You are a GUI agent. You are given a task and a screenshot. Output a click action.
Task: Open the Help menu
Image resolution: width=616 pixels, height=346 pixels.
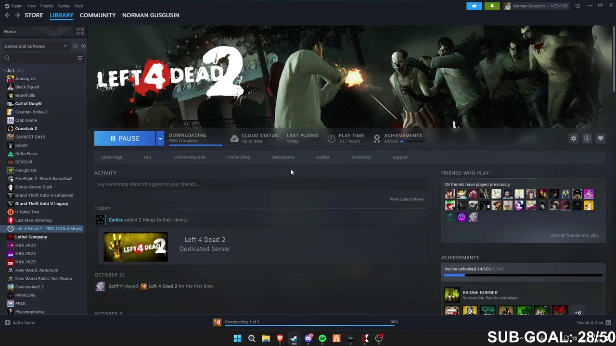pos(78,6)
